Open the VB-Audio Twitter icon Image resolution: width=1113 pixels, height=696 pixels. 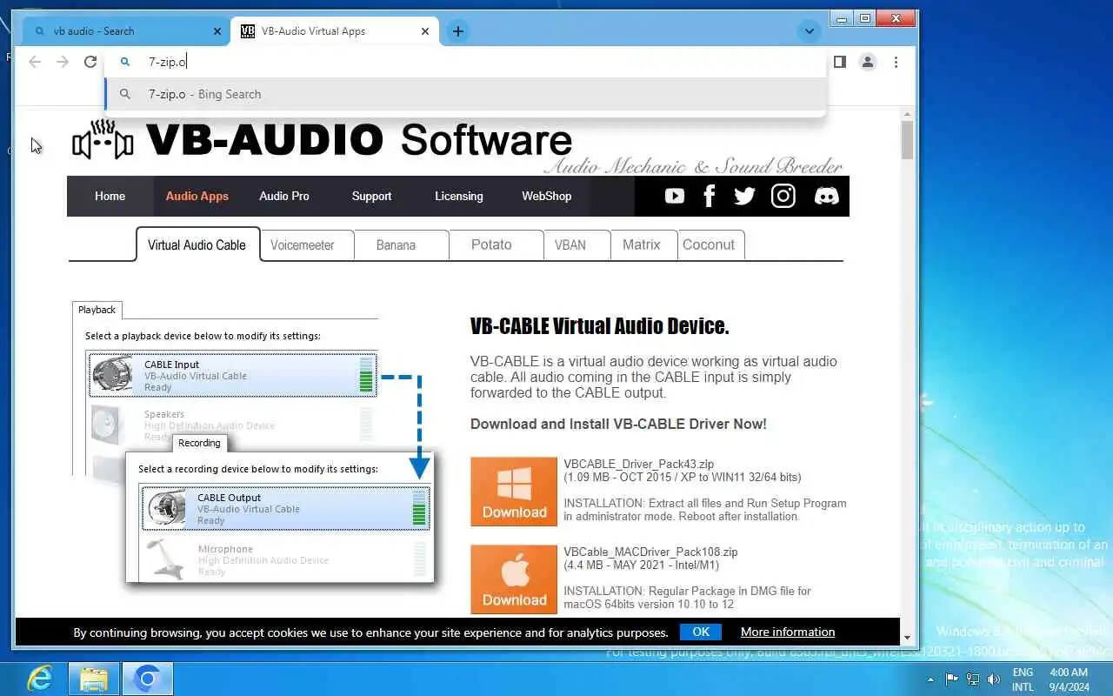pyautogui.click(x=744, y=196)
